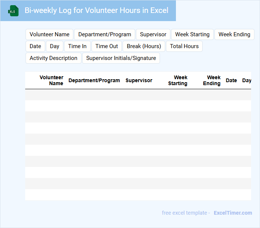Screen dimensions: 260x228
Task: Select the Department/Program tag
Action: coord(105,34)
